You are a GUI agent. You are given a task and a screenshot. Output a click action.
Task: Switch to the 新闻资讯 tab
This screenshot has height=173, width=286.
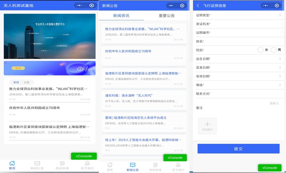(x=121, y=16)
